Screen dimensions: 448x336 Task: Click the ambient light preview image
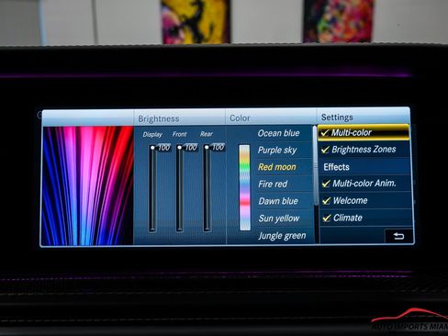88,185
